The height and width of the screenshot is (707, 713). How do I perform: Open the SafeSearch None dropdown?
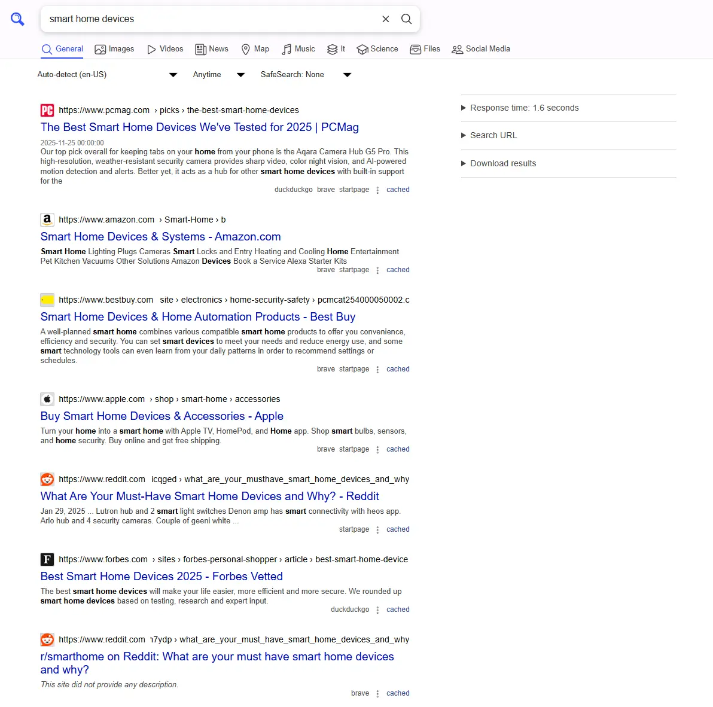[306, 75]
